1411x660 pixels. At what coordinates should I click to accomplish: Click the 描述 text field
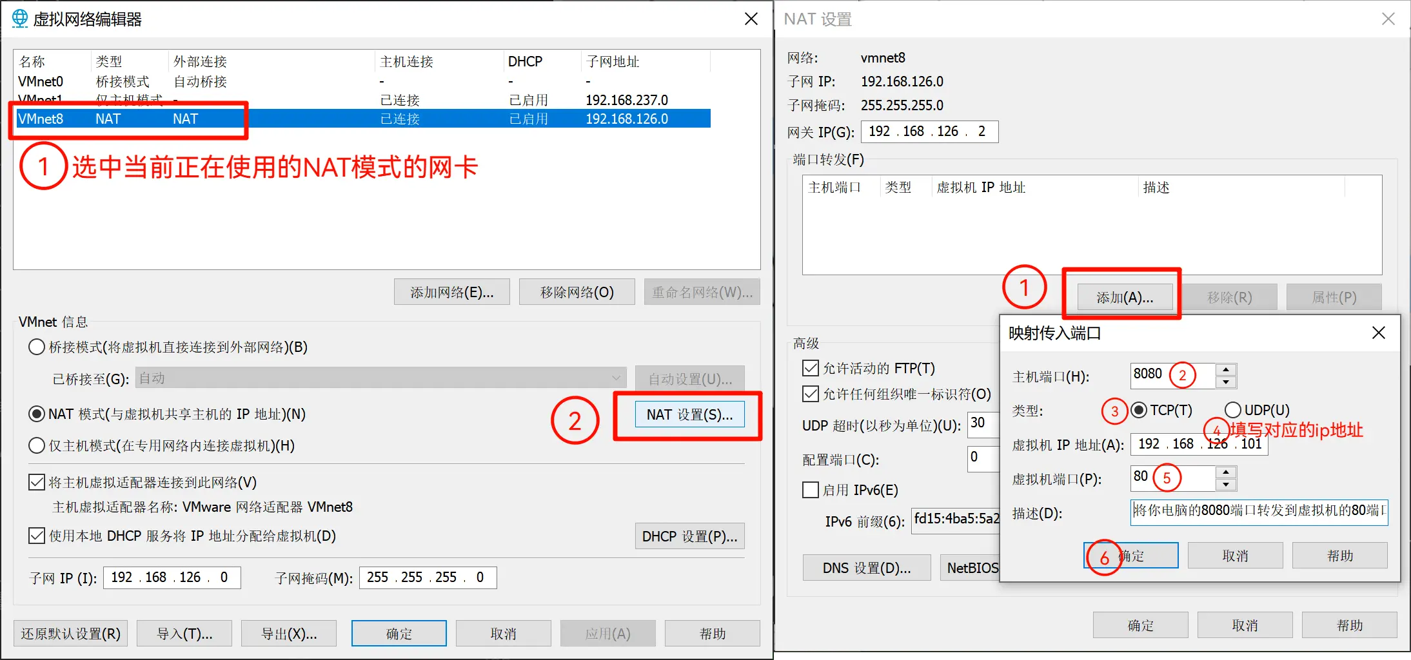coord(1259,512)
